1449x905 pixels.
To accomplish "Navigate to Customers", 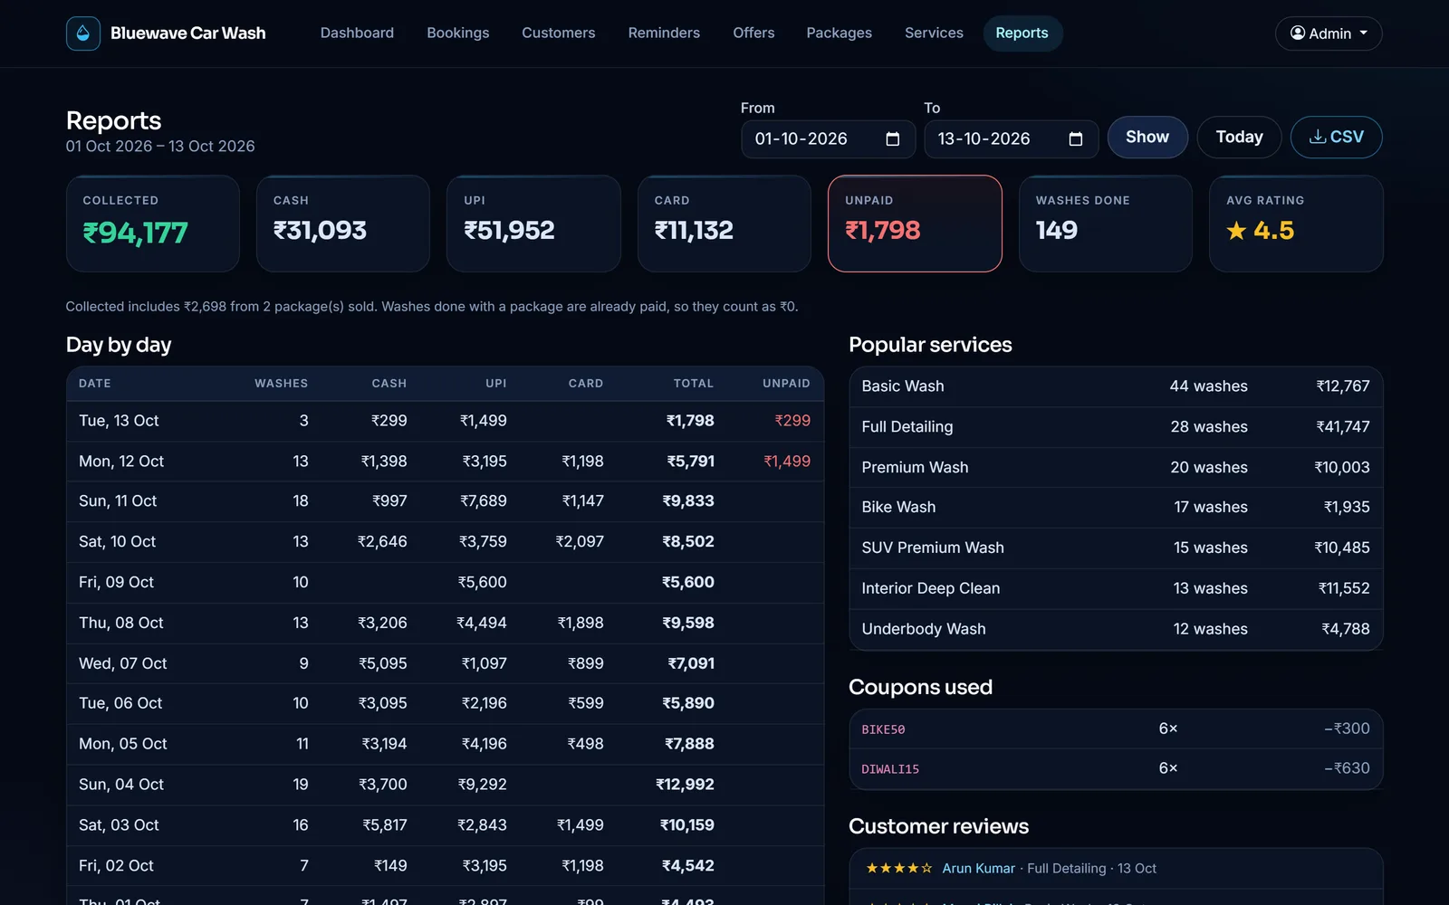I will pos(559,33).
